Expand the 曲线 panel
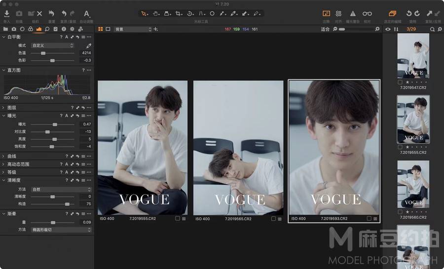 pos(3,156)
